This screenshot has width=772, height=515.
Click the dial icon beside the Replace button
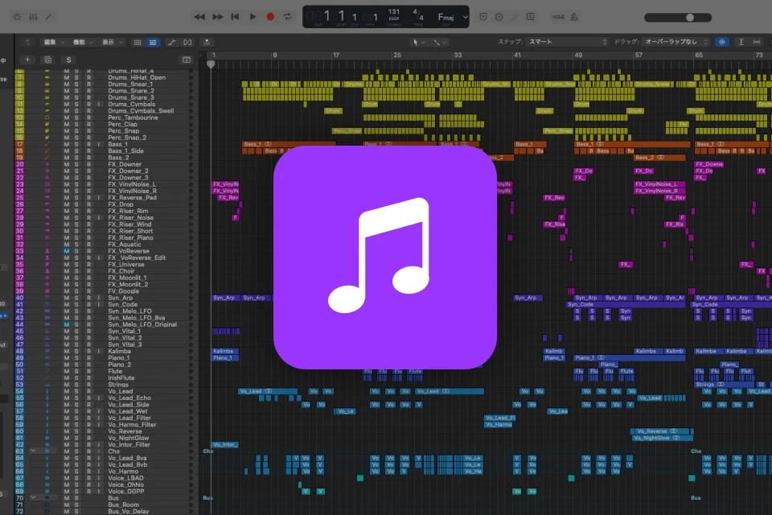[499, 17]
